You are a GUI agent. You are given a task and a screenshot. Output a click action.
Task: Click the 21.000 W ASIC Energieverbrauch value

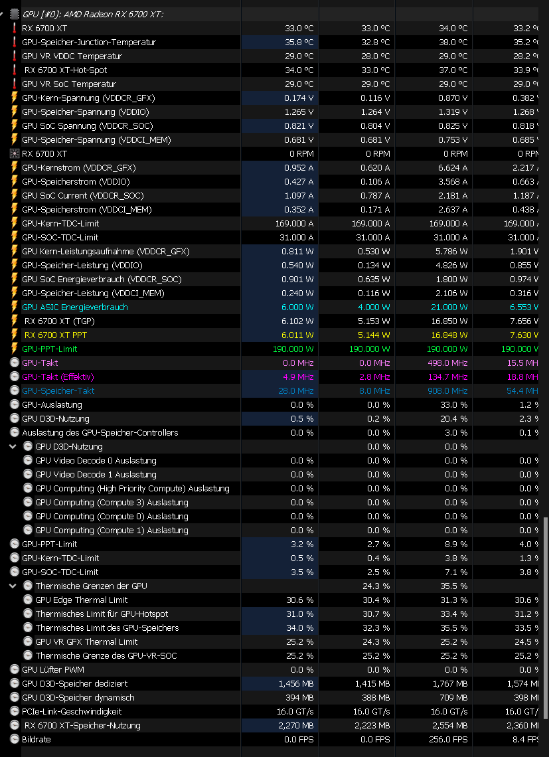(x=447, y=307)
